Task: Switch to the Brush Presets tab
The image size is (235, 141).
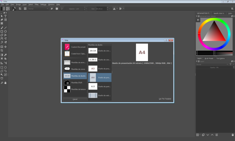Action: 209,58
